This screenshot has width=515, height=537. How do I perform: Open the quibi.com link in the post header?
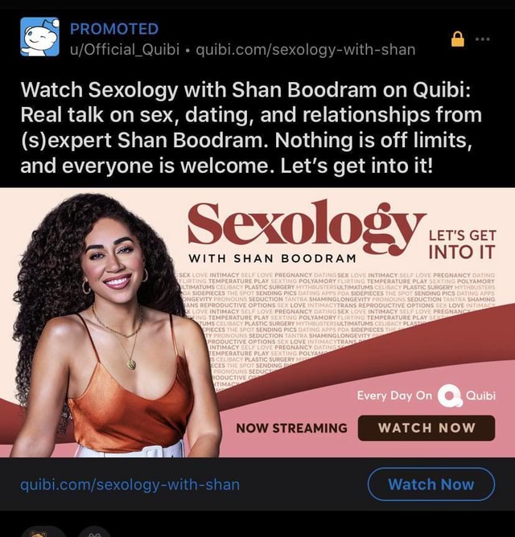click(x=306, y=50)
